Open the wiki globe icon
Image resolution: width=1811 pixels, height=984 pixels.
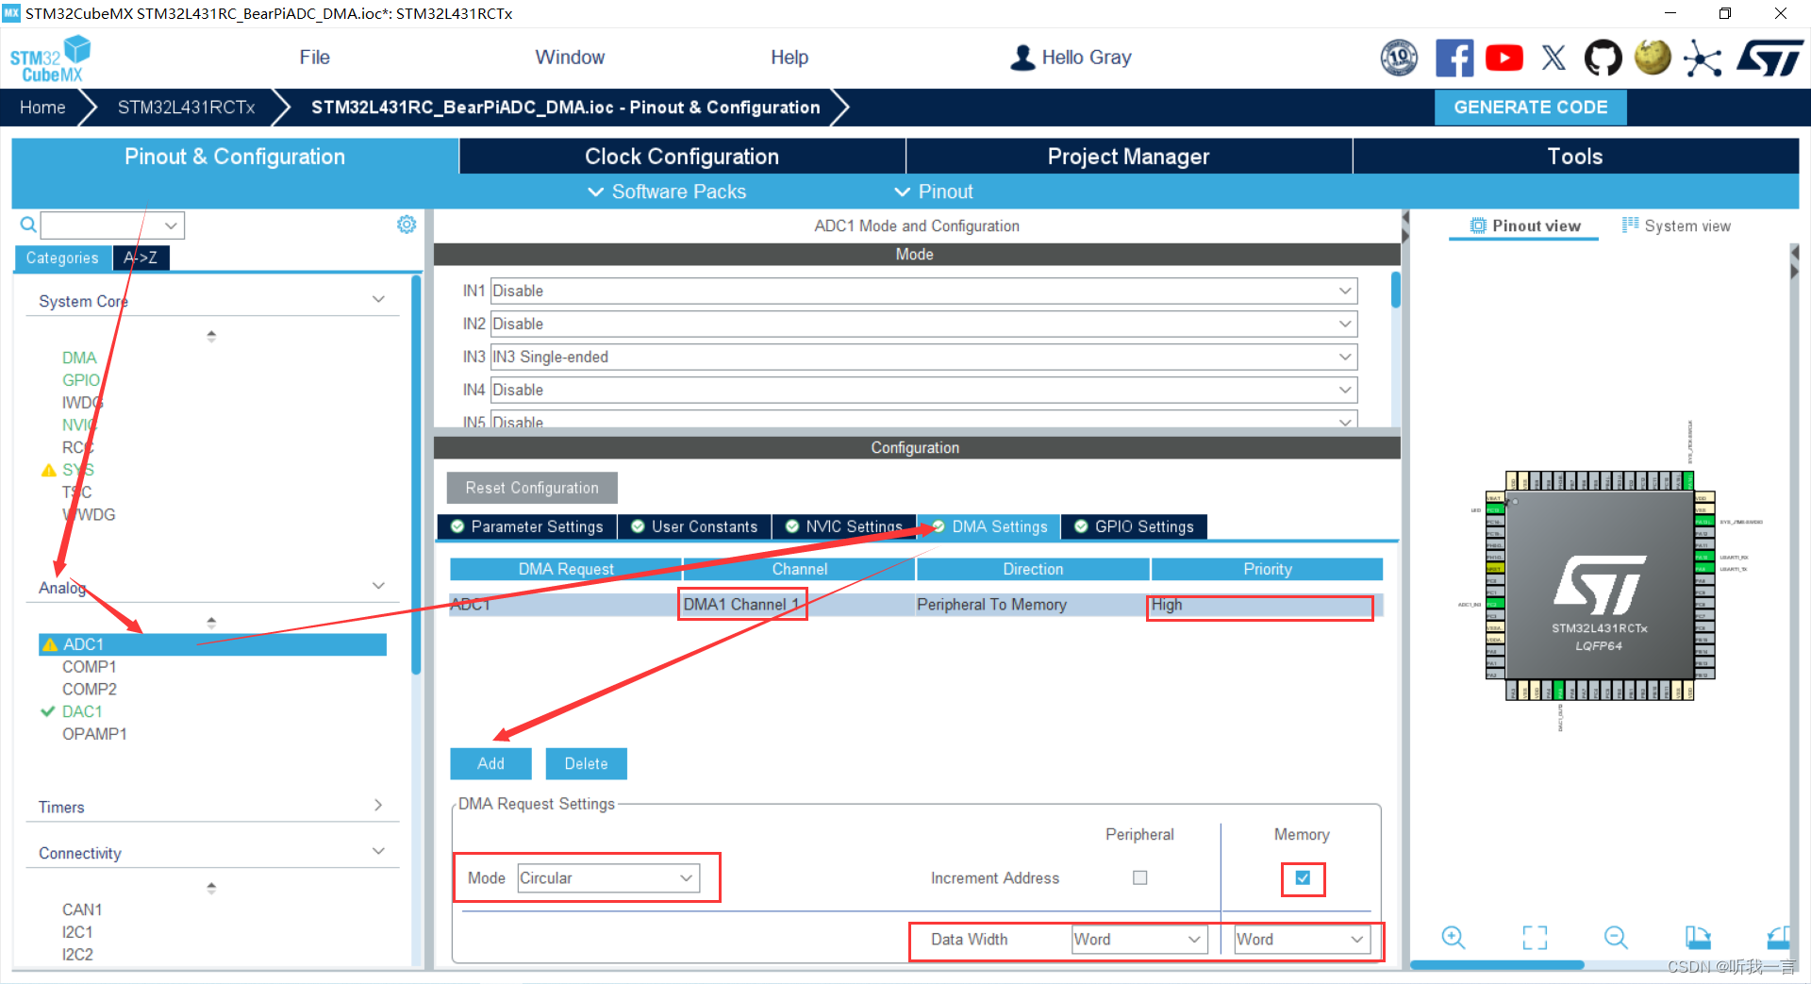(1653, 57)
